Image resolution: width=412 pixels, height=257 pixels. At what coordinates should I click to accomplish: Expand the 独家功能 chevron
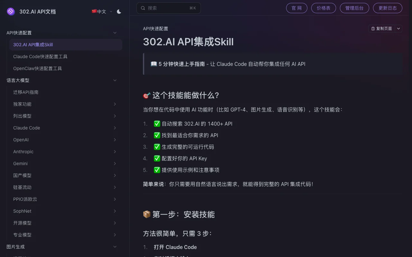pyautogui.click(x=115, y=104)
